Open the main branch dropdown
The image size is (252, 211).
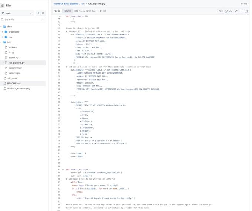[x=17, y=13]
